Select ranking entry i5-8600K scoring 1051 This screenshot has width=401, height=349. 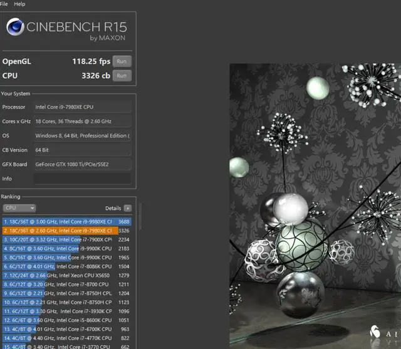click(x=67, y=320)
